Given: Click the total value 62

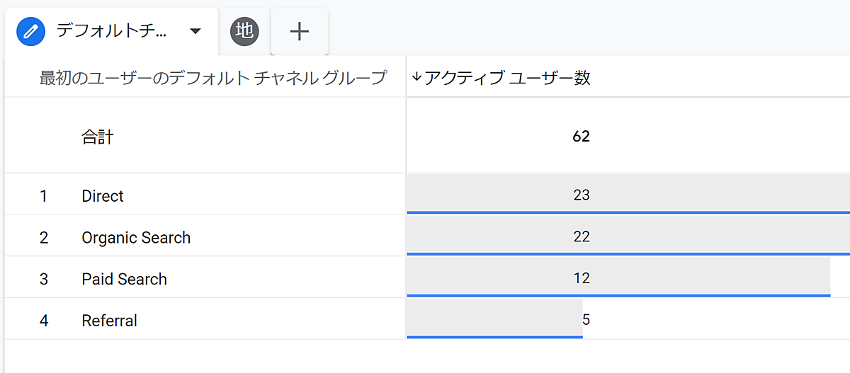Looking at the screenshot, I should [581, 136].
